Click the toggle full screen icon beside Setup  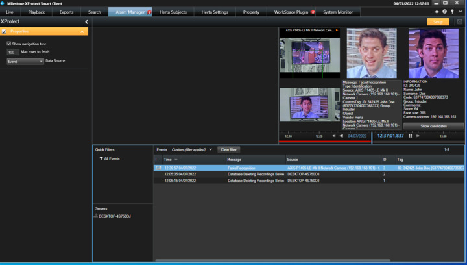459,21
